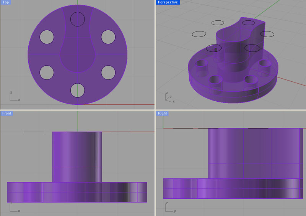Screen dimensions: 306x216
Task: Activate the Perspective viewport title
Action: tap(168, 2)
